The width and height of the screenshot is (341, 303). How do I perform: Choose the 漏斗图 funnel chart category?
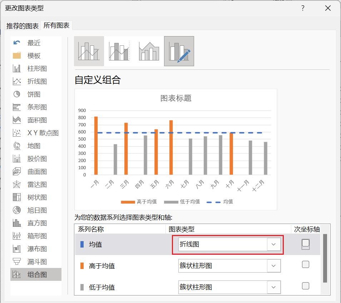coord(36,262)
